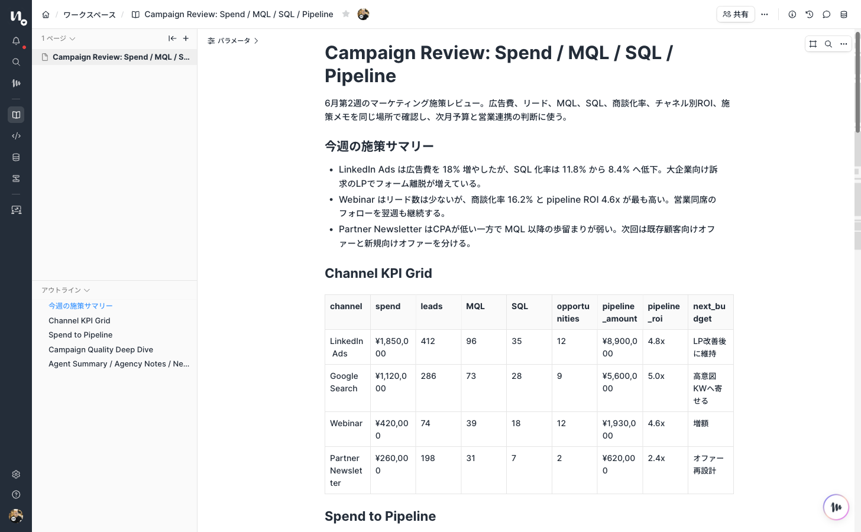Viewport: 861px width, 532px height.
Task: Open version history clock icon
Action: click(810, 14)
